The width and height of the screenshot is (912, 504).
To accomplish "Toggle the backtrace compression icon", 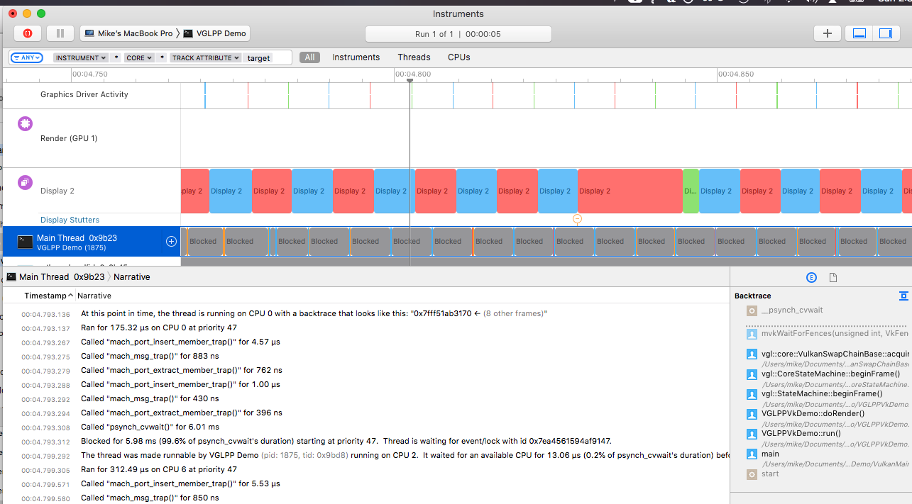I will [903, 296].
